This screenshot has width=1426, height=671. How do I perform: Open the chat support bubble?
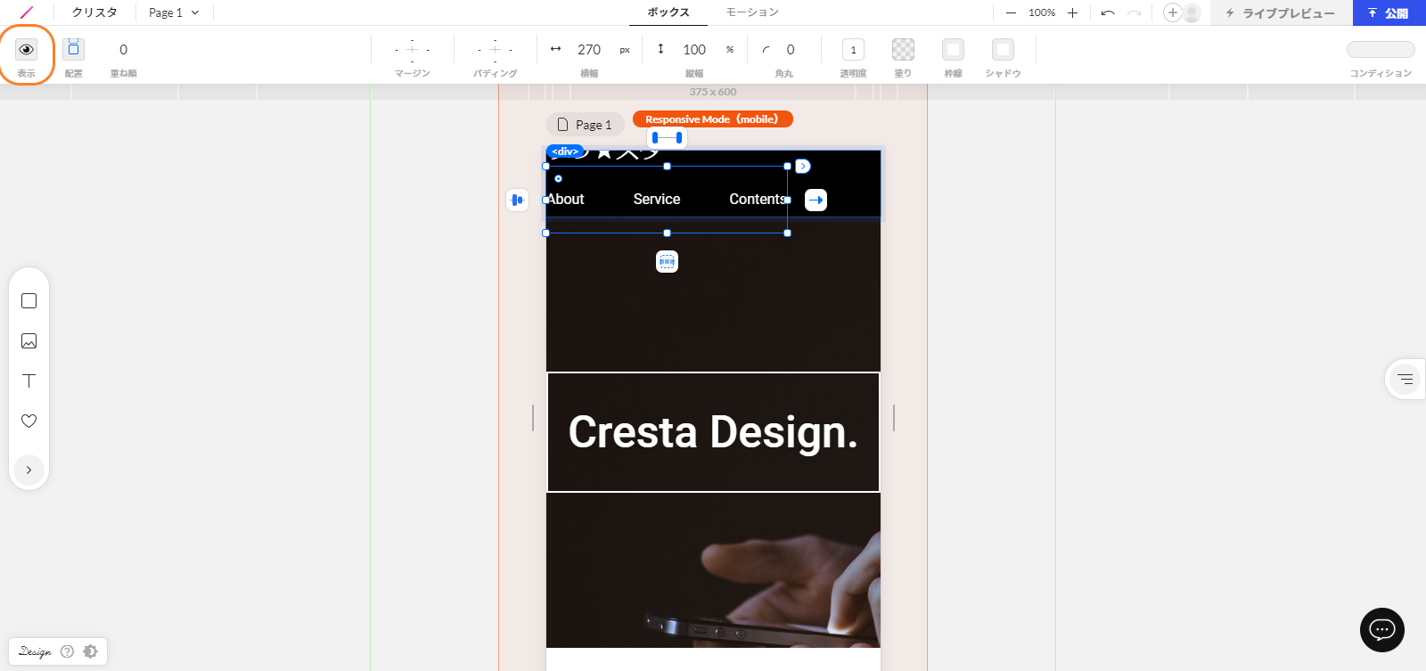click(x=1382, y=630)
